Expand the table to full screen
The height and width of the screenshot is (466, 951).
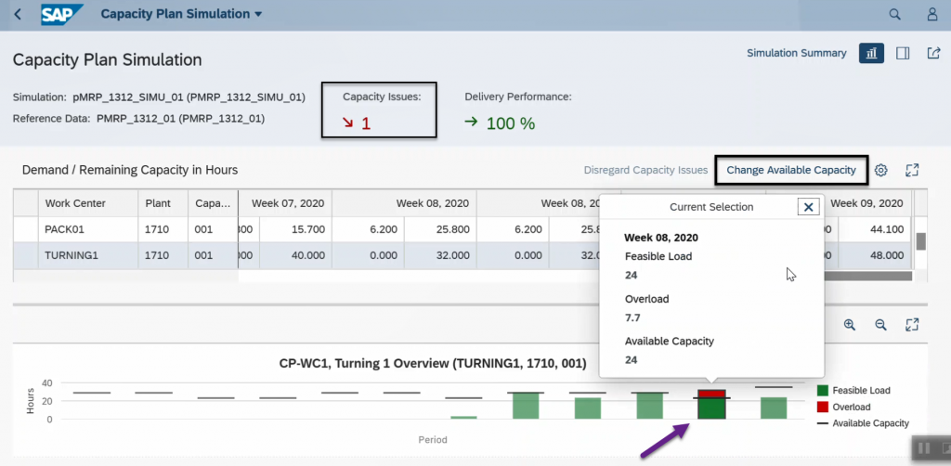point(912,170)
